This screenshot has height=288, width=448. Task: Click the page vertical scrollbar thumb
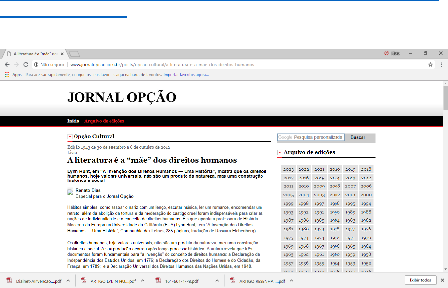[x=445, y=98]
